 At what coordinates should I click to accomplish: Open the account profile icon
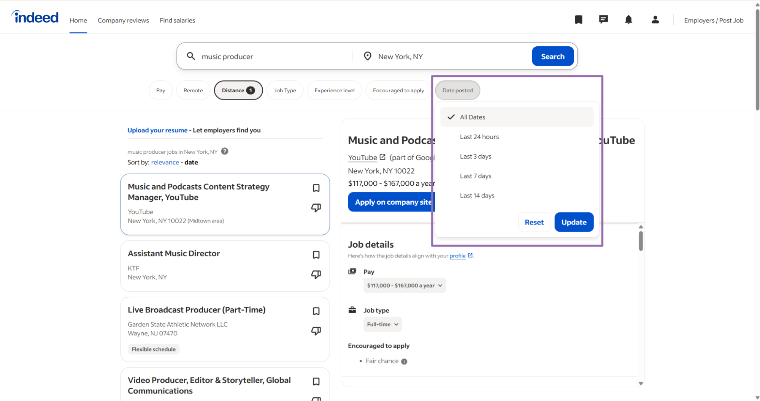tap(655, 20)
